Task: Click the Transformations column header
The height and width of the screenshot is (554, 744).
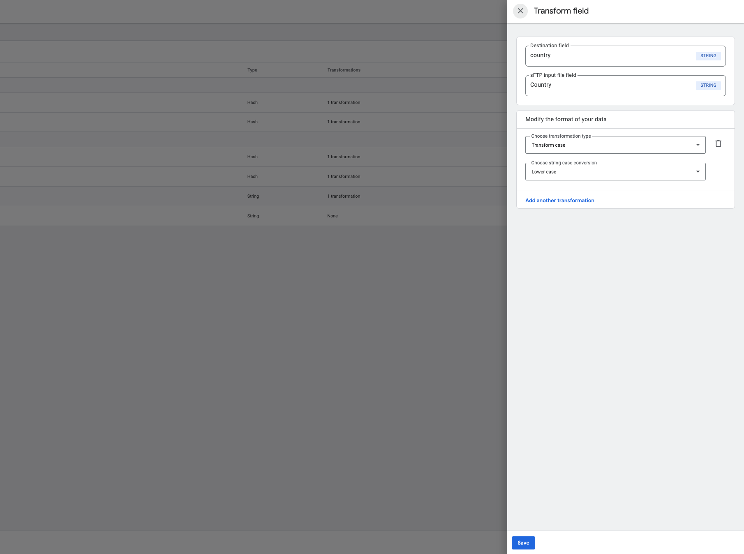Action: (x=344, y=70)
